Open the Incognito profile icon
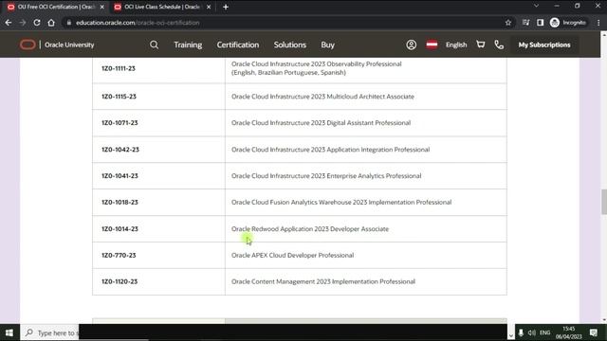This screenshot has height=341, width=607. pyautogui.click(x=555, y=23)
